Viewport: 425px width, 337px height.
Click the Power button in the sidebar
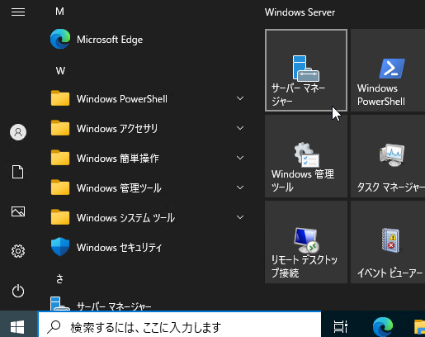[18, 291]
